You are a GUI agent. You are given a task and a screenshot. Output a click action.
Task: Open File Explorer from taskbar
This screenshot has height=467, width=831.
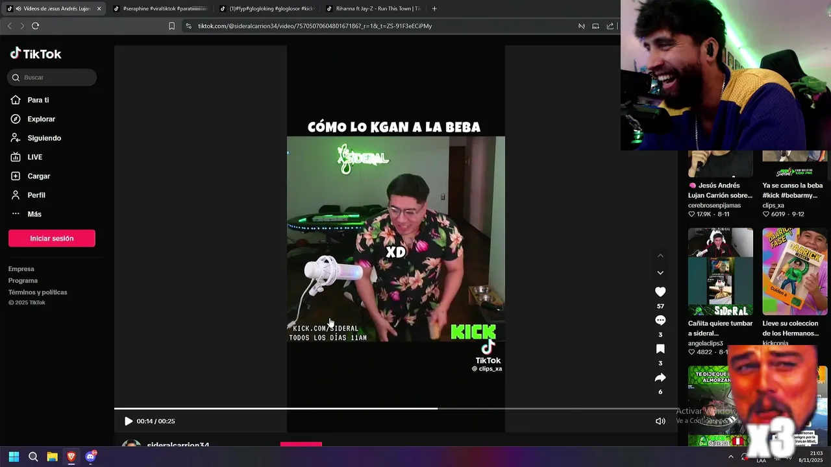click(52, 457)
